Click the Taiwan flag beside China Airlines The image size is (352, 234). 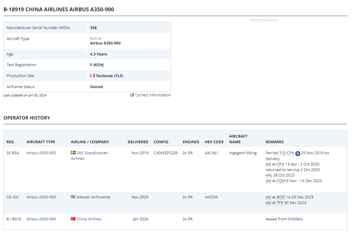point(73,219)
